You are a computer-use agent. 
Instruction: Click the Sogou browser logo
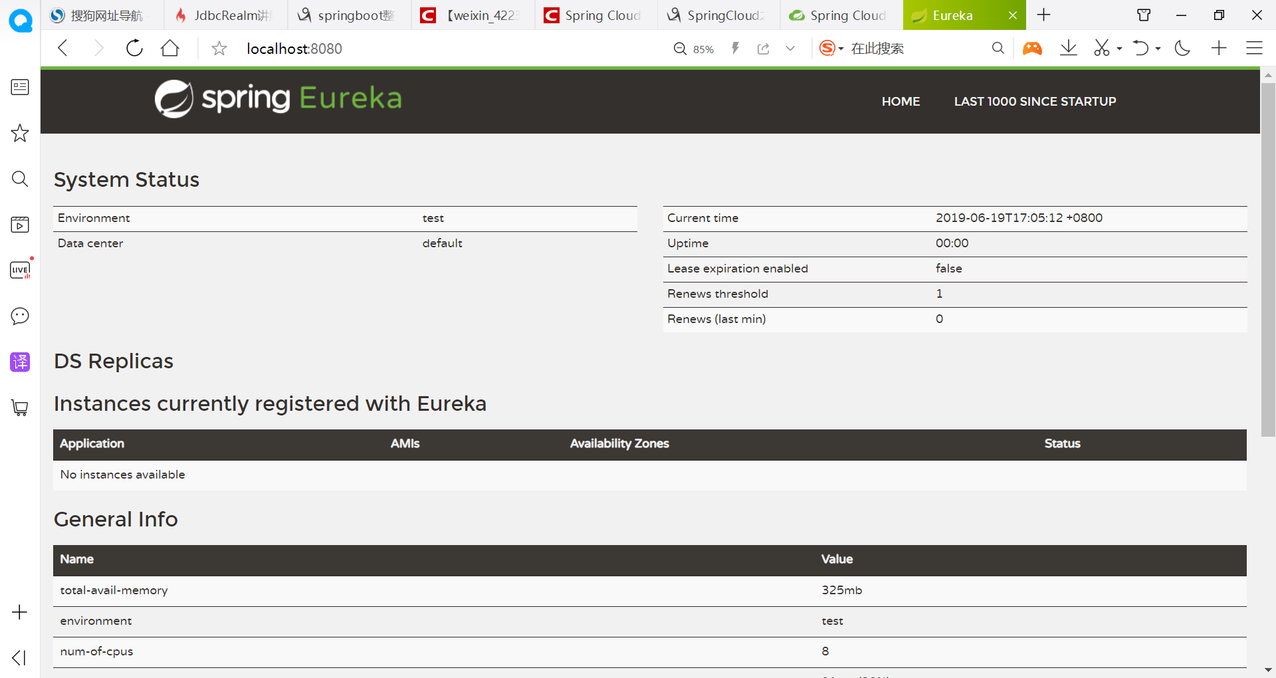(x=21, y=21)
